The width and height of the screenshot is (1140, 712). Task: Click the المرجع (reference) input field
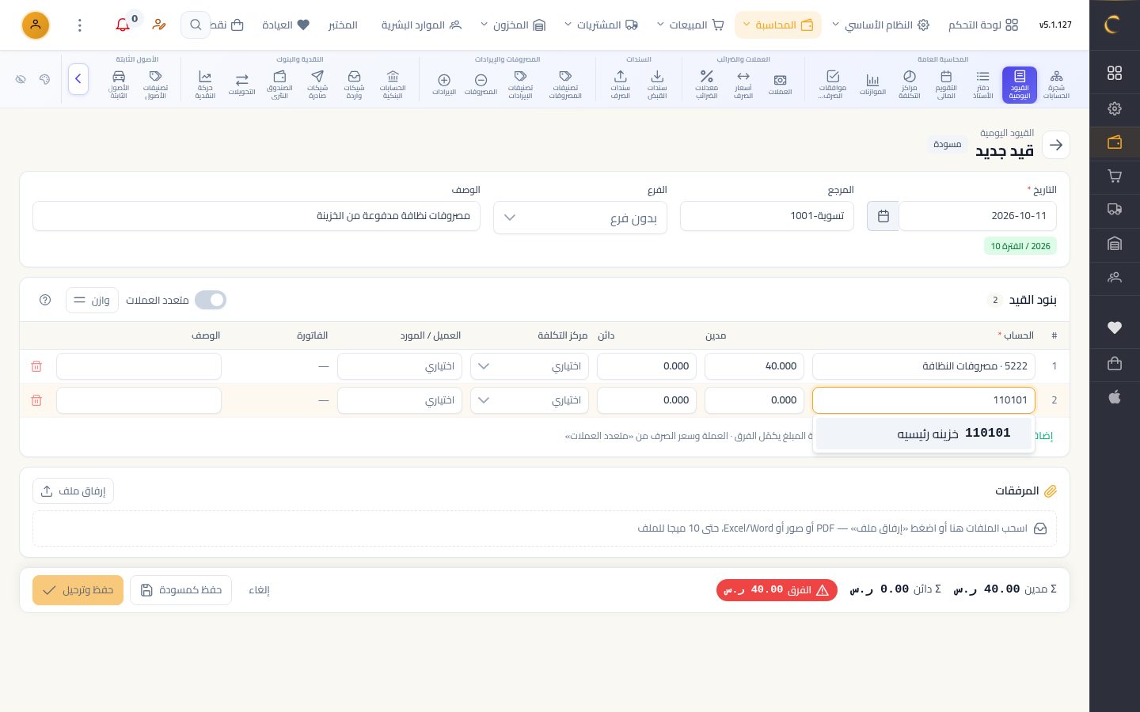pos(767,216)
